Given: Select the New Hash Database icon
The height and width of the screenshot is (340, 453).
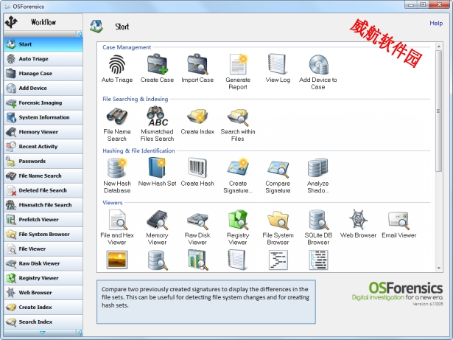Looking at the screenshot, I should tap(116, 168).
